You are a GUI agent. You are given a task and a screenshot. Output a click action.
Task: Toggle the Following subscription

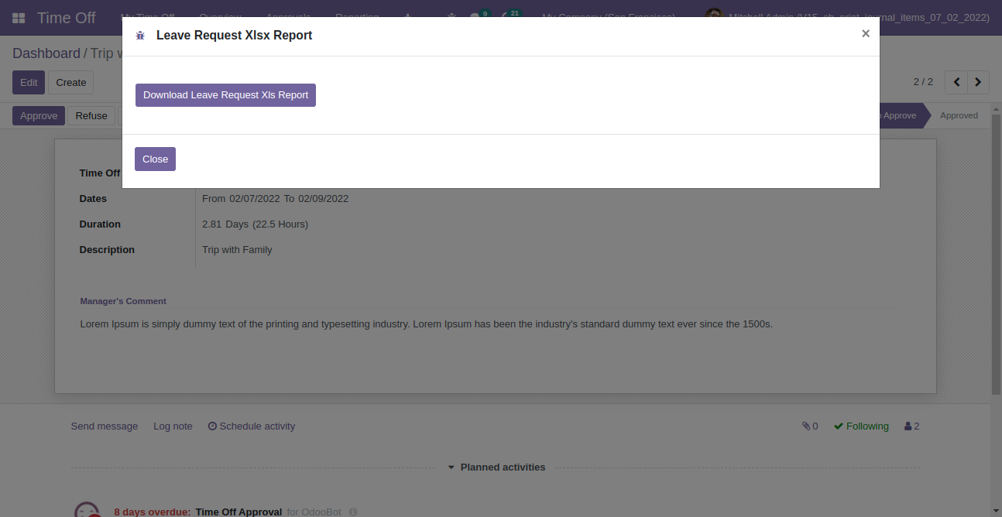[861, 426]
